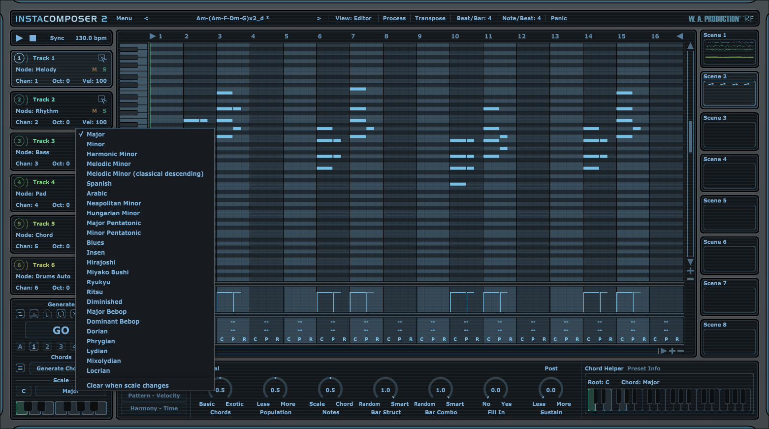This screenshot has height=429, width=769.
Task: Solo Track 2
Action: pos(104,111)
